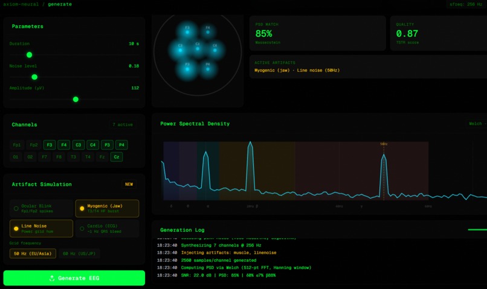Click the Generate EEG button

[74, 278]
